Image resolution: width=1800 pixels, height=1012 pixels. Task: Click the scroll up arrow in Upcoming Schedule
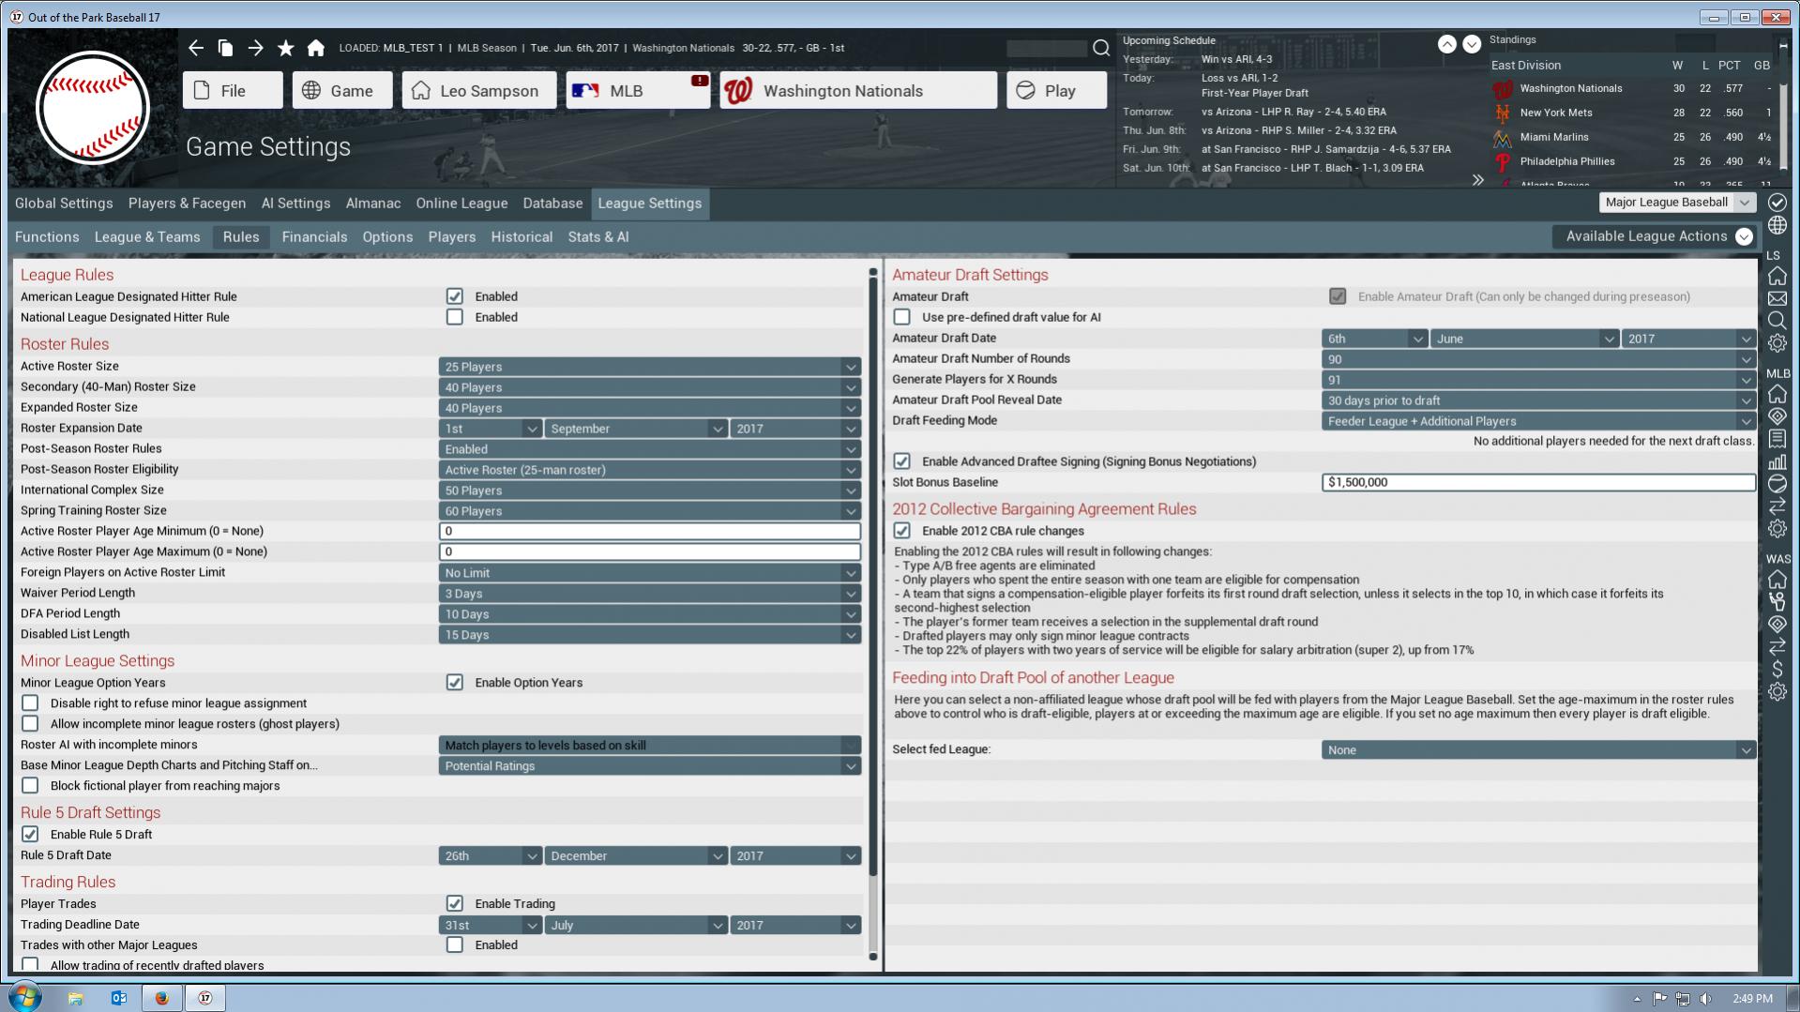coord(1447,44)
